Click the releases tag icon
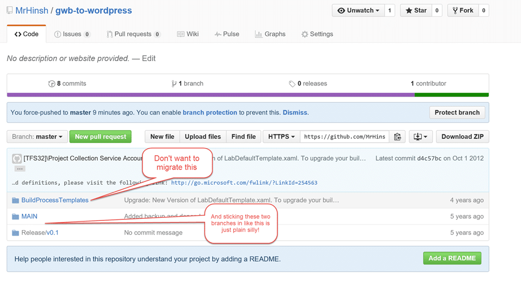Viewport: 521px width, 284px height. [292, 84]
